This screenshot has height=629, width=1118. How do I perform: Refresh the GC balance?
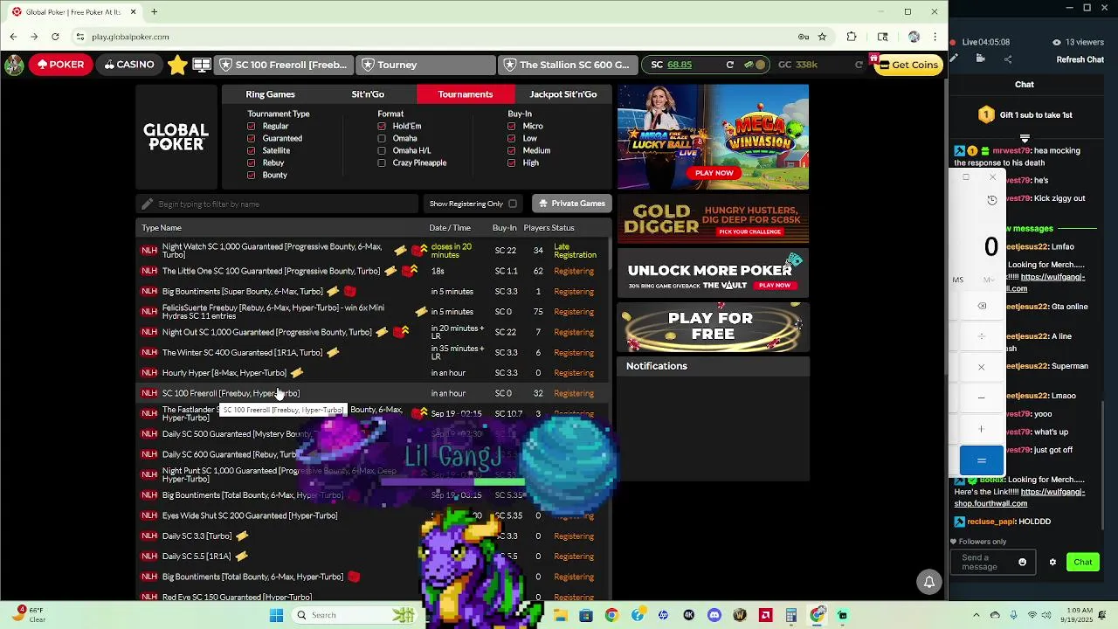point(859,65)
